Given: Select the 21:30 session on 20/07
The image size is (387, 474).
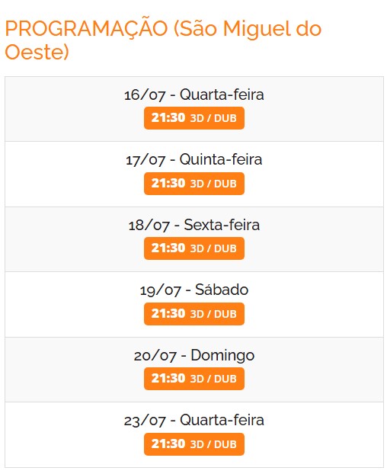Looking at the screenshot, I should (x=194, y=379).
